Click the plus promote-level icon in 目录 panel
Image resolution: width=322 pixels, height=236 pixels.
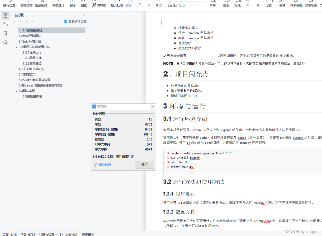pyautogui.click(x=27, y=21)
